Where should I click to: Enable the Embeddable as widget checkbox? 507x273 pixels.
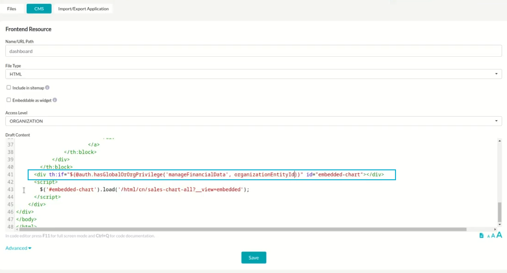click(x=9, y=100)
